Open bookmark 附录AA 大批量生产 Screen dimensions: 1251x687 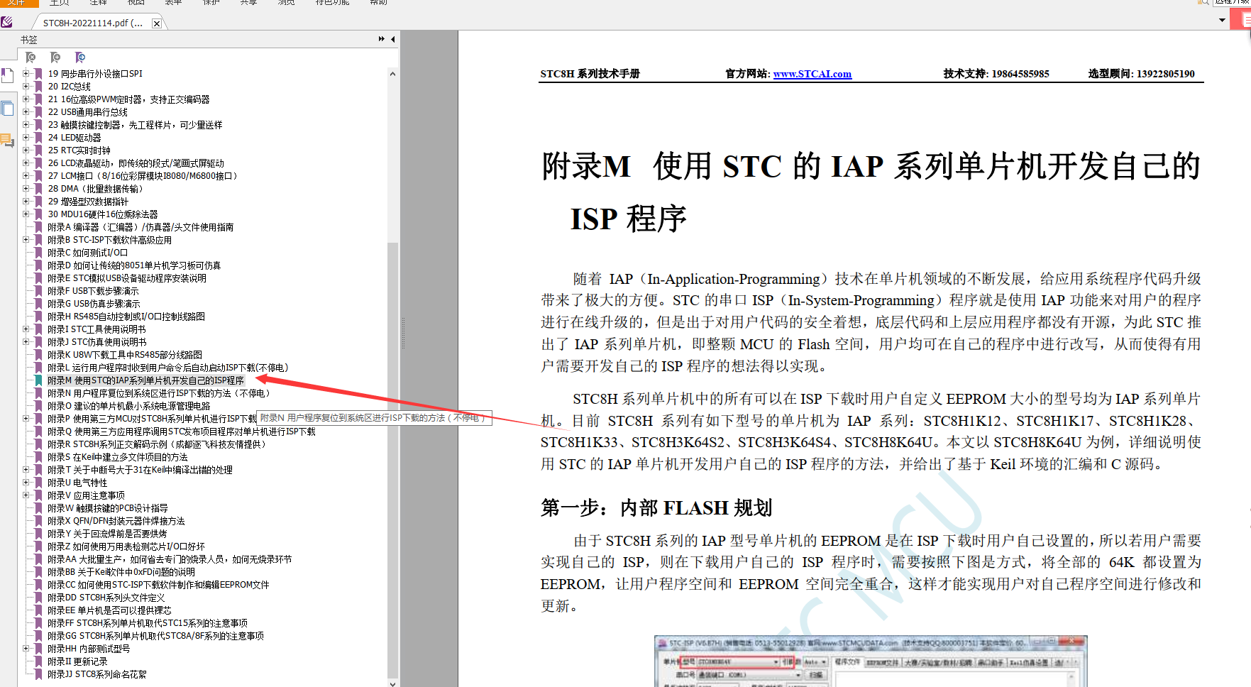170,559
